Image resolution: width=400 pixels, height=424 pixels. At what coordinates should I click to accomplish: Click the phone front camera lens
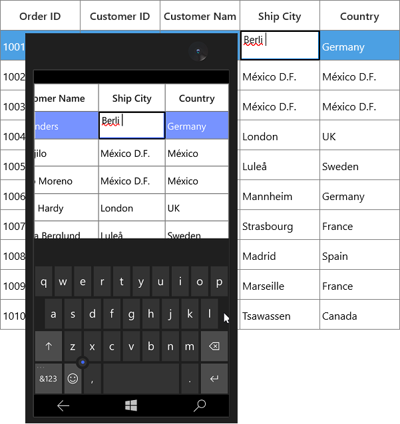198,51
